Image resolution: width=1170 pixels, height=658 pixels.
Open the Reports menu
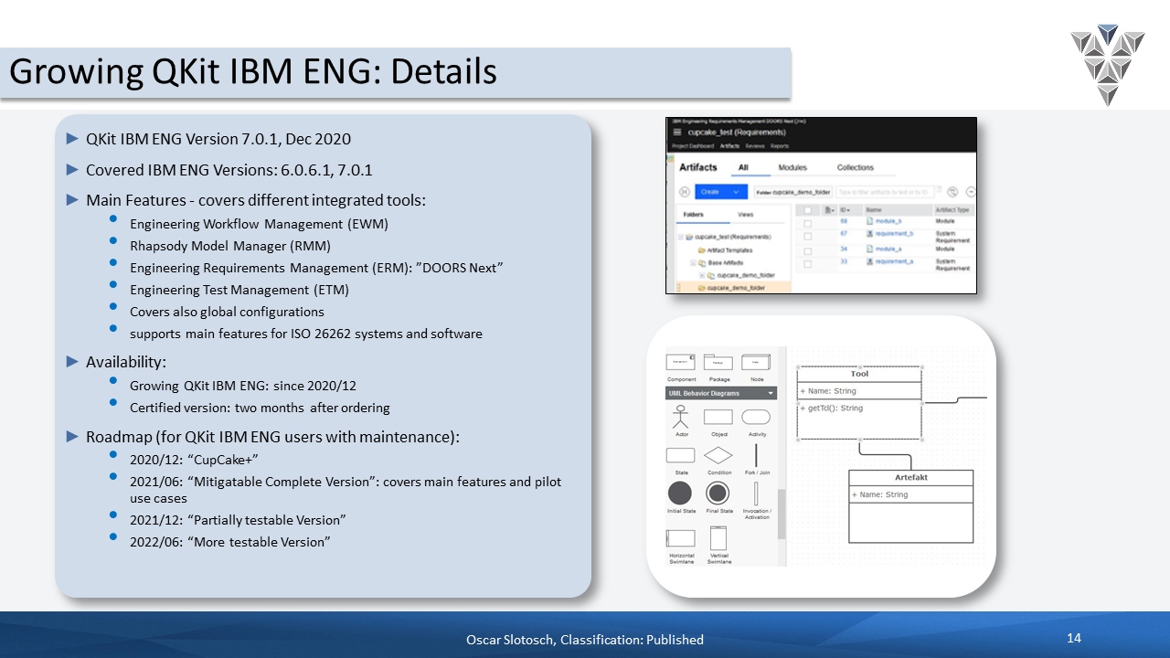(780, 145)
